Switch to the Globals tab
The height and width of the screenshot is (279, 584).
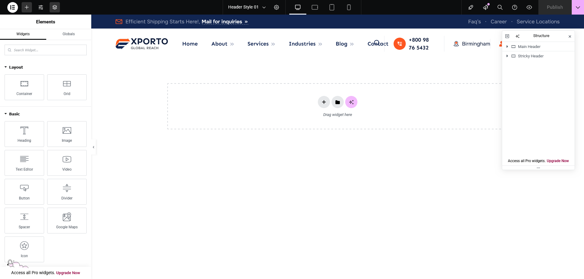click(x=68, y=34)
